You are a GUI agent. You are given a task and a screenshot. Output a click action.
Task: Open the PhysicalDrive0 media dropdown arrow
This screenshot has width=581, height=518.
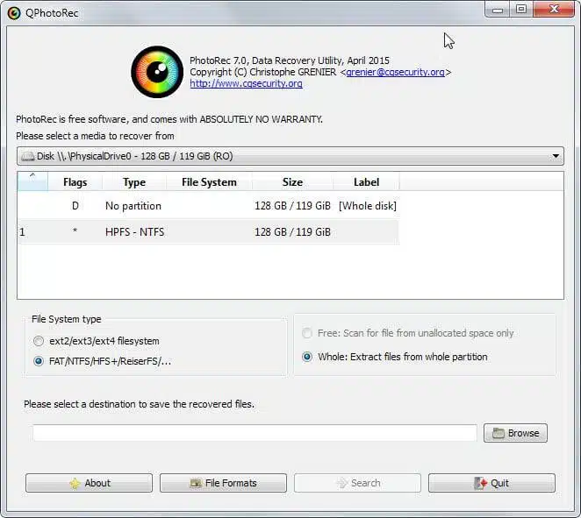click(x=556, y=157)
